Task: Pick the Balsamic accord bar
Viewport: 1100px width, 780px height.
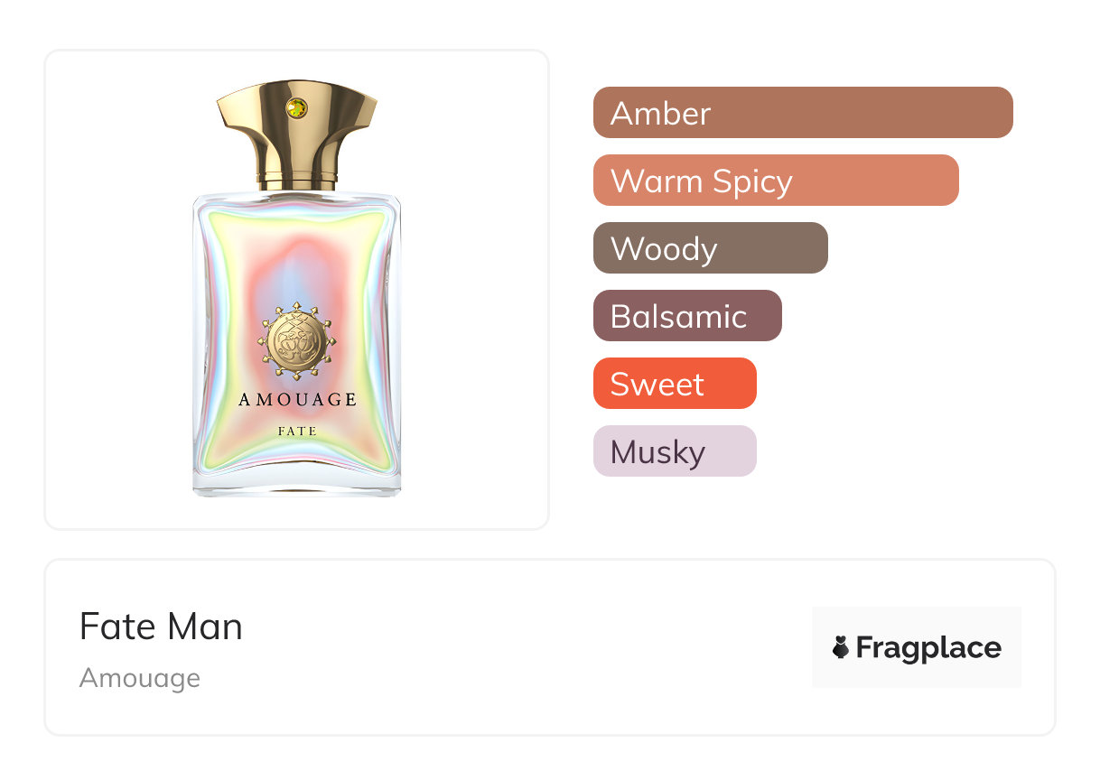Action: pos(686,316)
